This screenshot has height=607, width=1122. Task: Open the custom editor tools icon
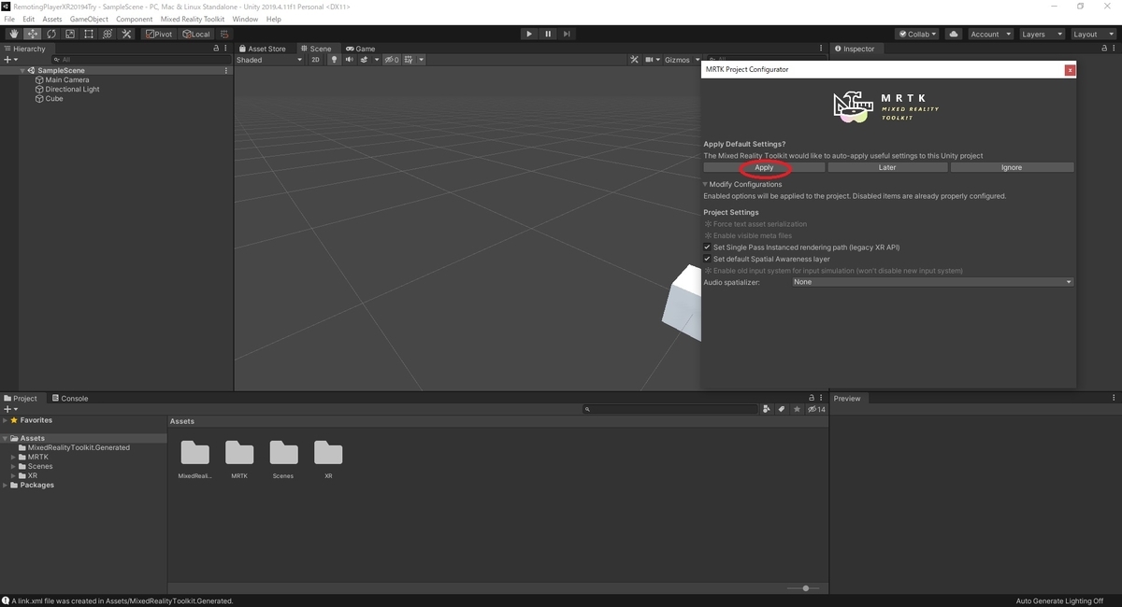pos(126,35)
